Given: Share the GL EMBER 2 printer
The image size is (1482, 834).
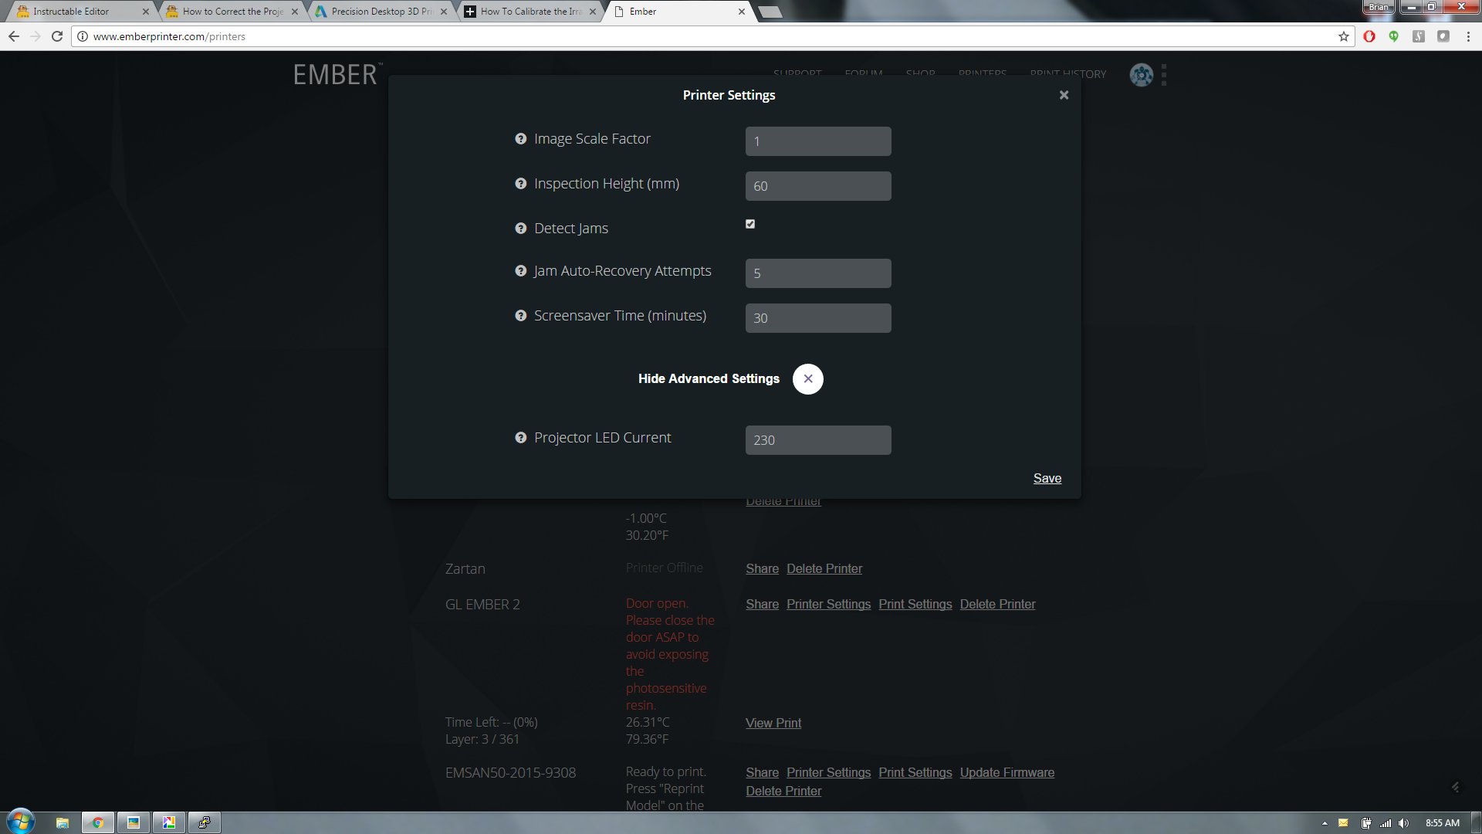Looking at the screenshot, I should coord(762,605).
